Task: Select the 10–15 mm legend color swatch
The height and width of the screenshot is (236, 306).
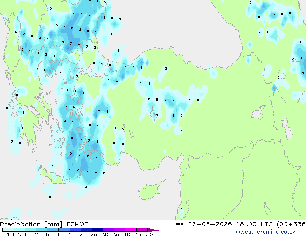Action: [x=64, y=230]
